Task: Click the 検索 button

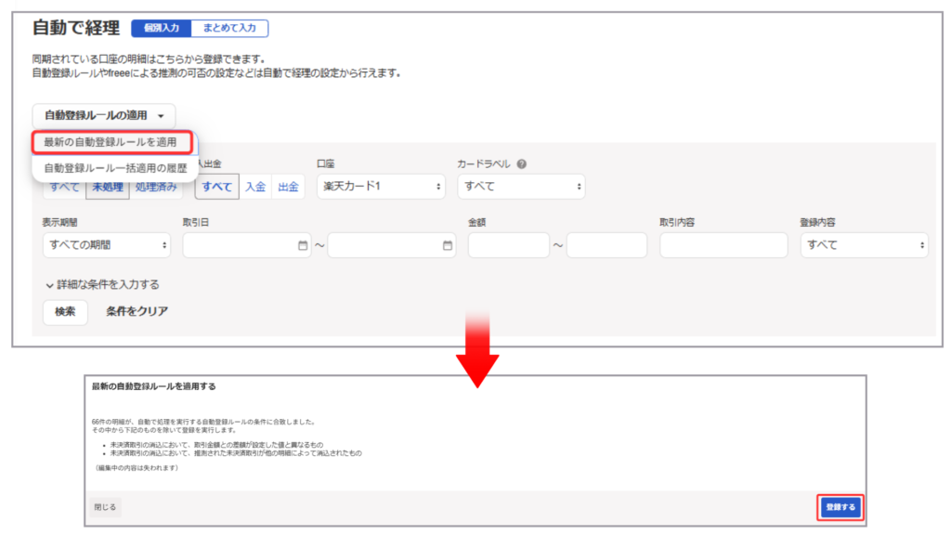Action: [65, 312]
